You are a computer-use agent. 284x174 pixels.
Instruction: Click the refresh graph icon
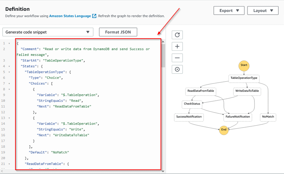coord(177,35)
